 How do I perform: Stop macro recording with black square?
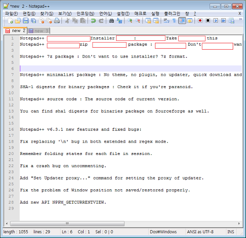click(208, 21)
